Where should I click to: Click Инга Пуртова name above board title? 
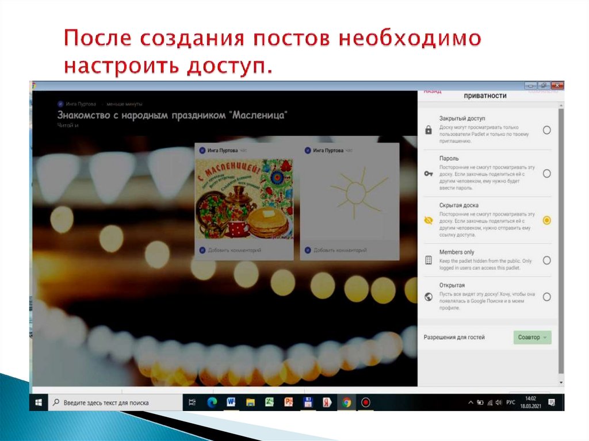pyautogui.click(x=81, y=104)
